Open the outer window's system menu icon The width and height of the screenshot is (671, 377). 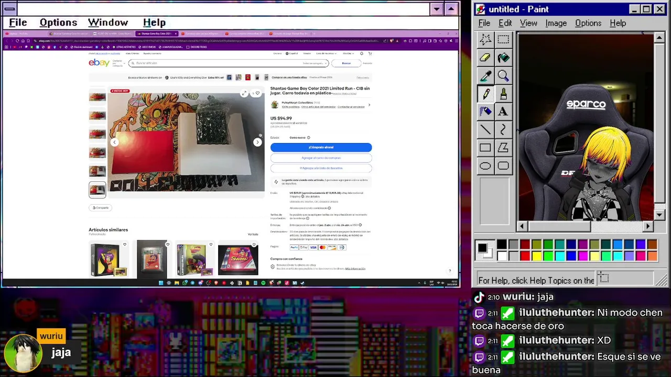(x=9, y=9)
